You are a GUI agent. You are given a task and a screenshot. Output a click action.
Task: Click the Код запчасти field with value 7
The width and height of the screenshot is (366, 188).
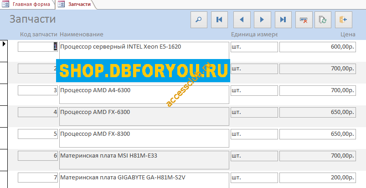pos(38,178)
